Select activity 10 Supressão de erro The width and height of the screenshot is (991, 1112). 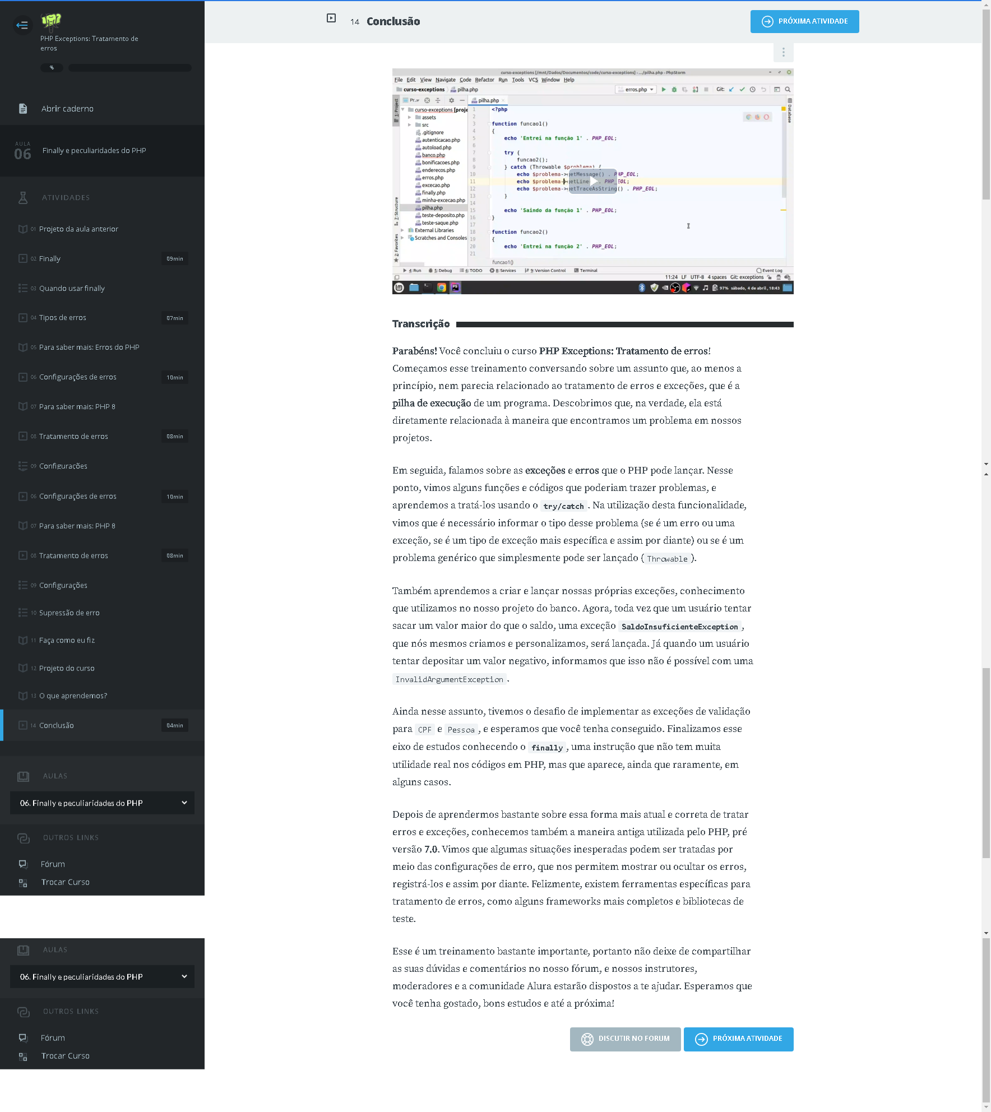[x=70, y=613]
